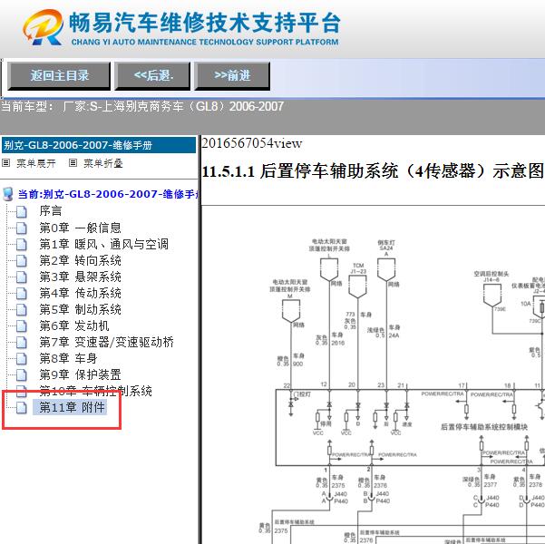Click the page icon beside 第6章
545x544 pixels.
pos(22,326)
